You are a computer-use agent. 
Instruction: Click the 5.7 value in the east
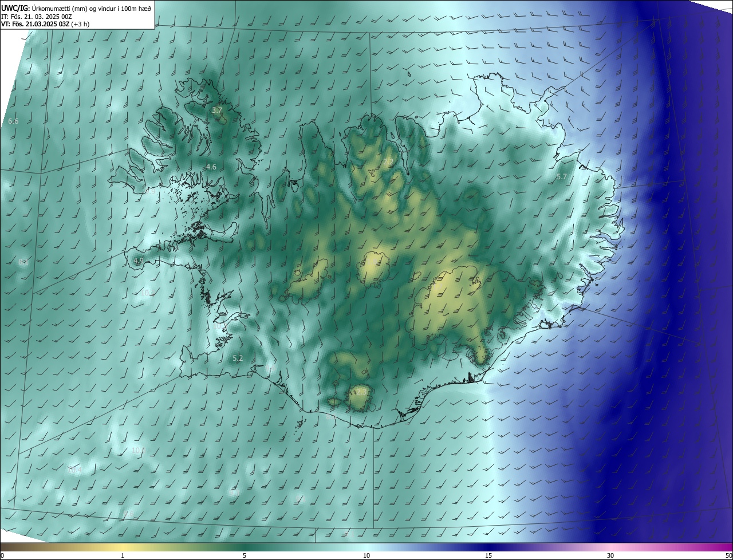click(561, 177)
